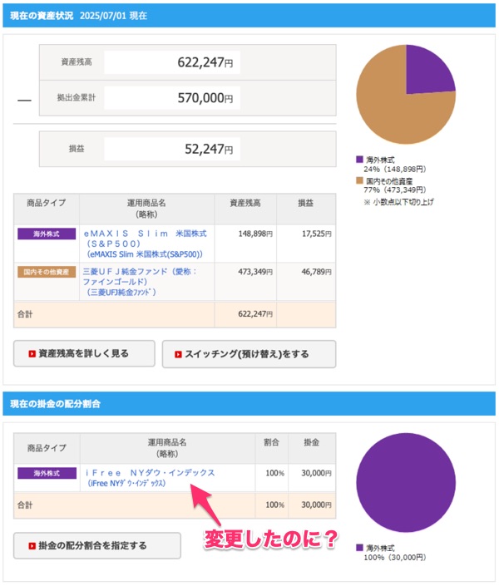Click 国内その他資産 tag in asset table
The image size is (499, 586).
[x=47, y=272]
